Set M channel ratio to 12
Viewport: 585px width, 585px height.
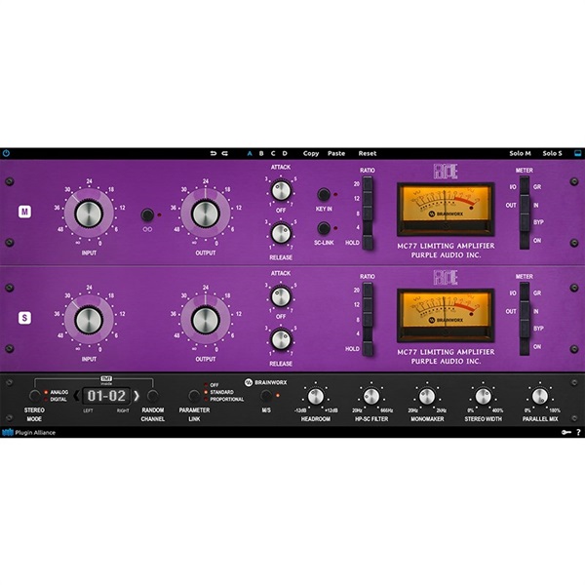point(368,199)
